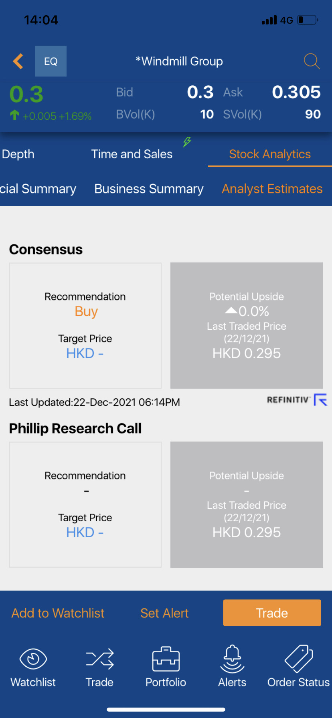The image size is (332, 718).
Task: Open Order Status tag icon
Action: pyautogui.click(x=299, y=659)
